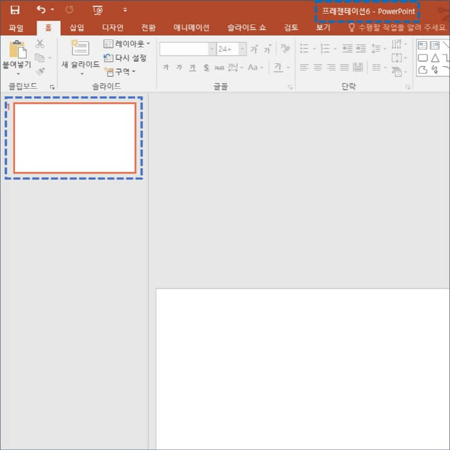Image resolution: width=450 pixels, height=450 pixels.
Task: Click the align text vertically icon
Action: (397, 58)
